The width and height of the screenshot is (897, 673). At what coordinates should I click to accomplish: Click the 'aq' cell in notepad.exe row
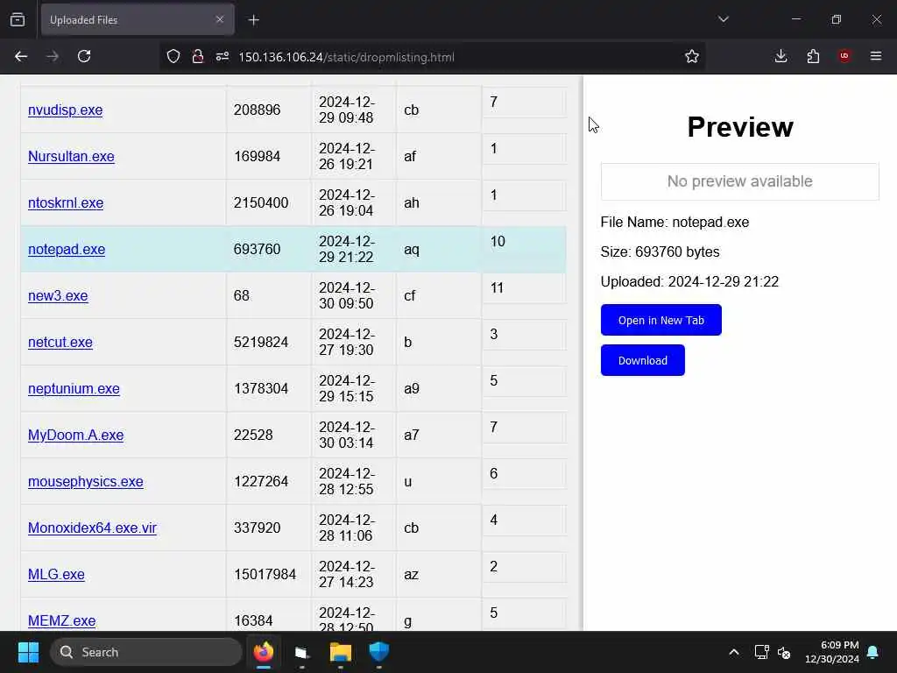(439, 249)
